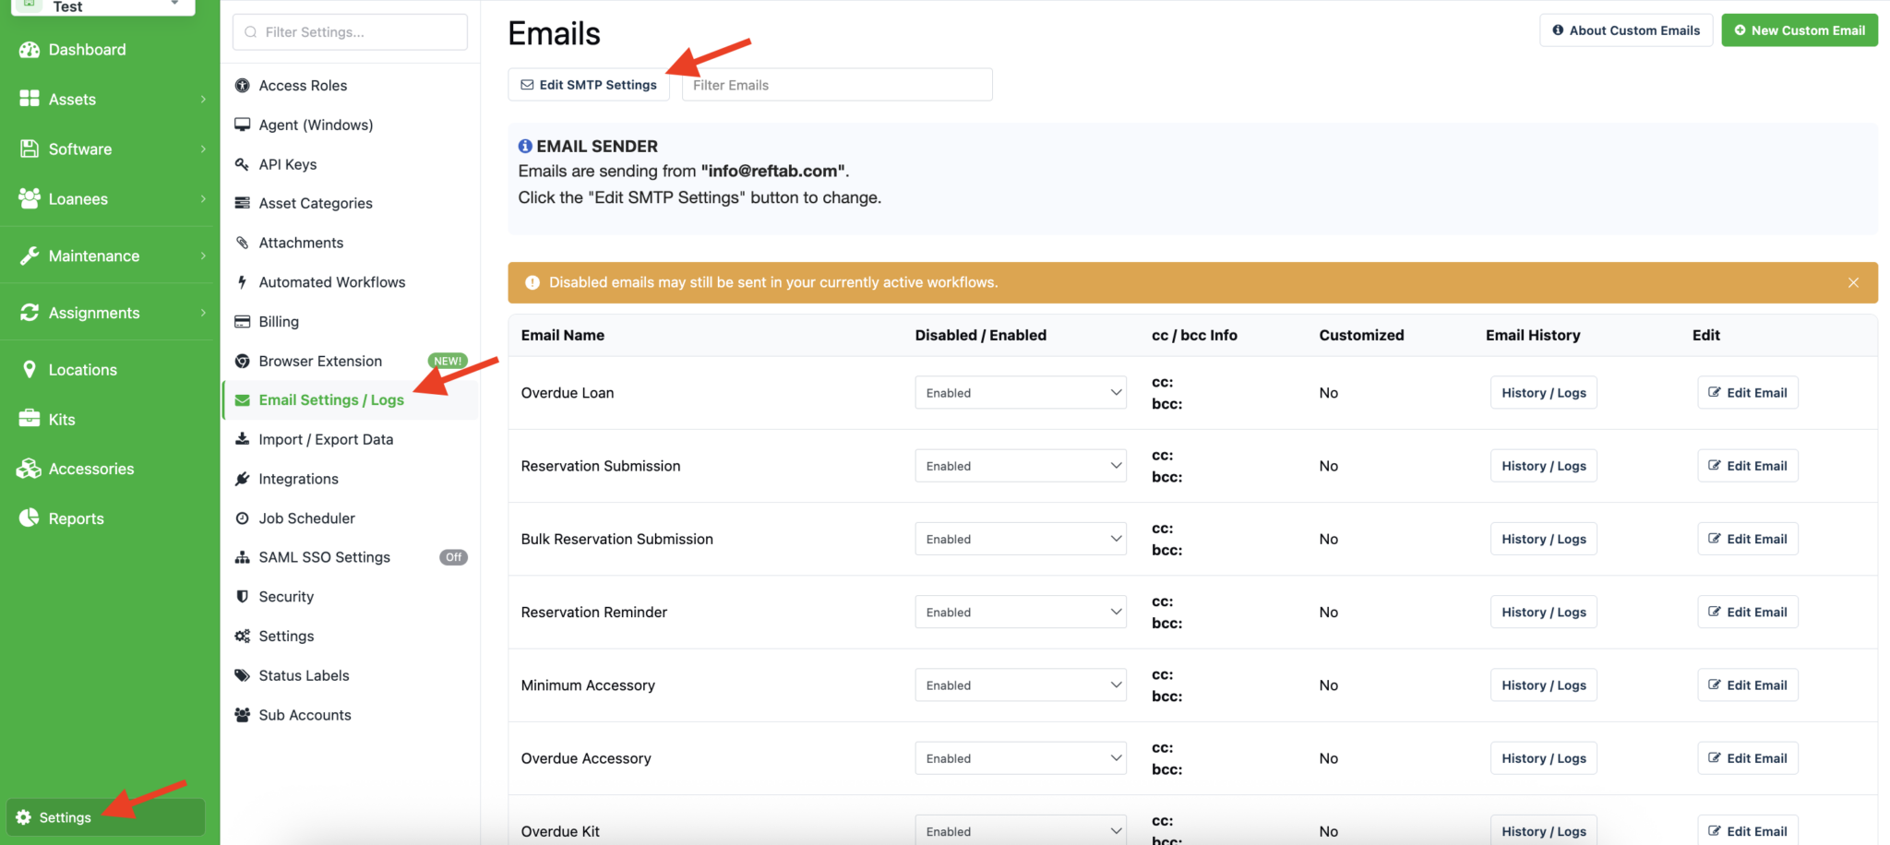This screenshot has width=1890, height=845.
Task: Click the Sub Accounts users icon
Action: tap(243, 715)
